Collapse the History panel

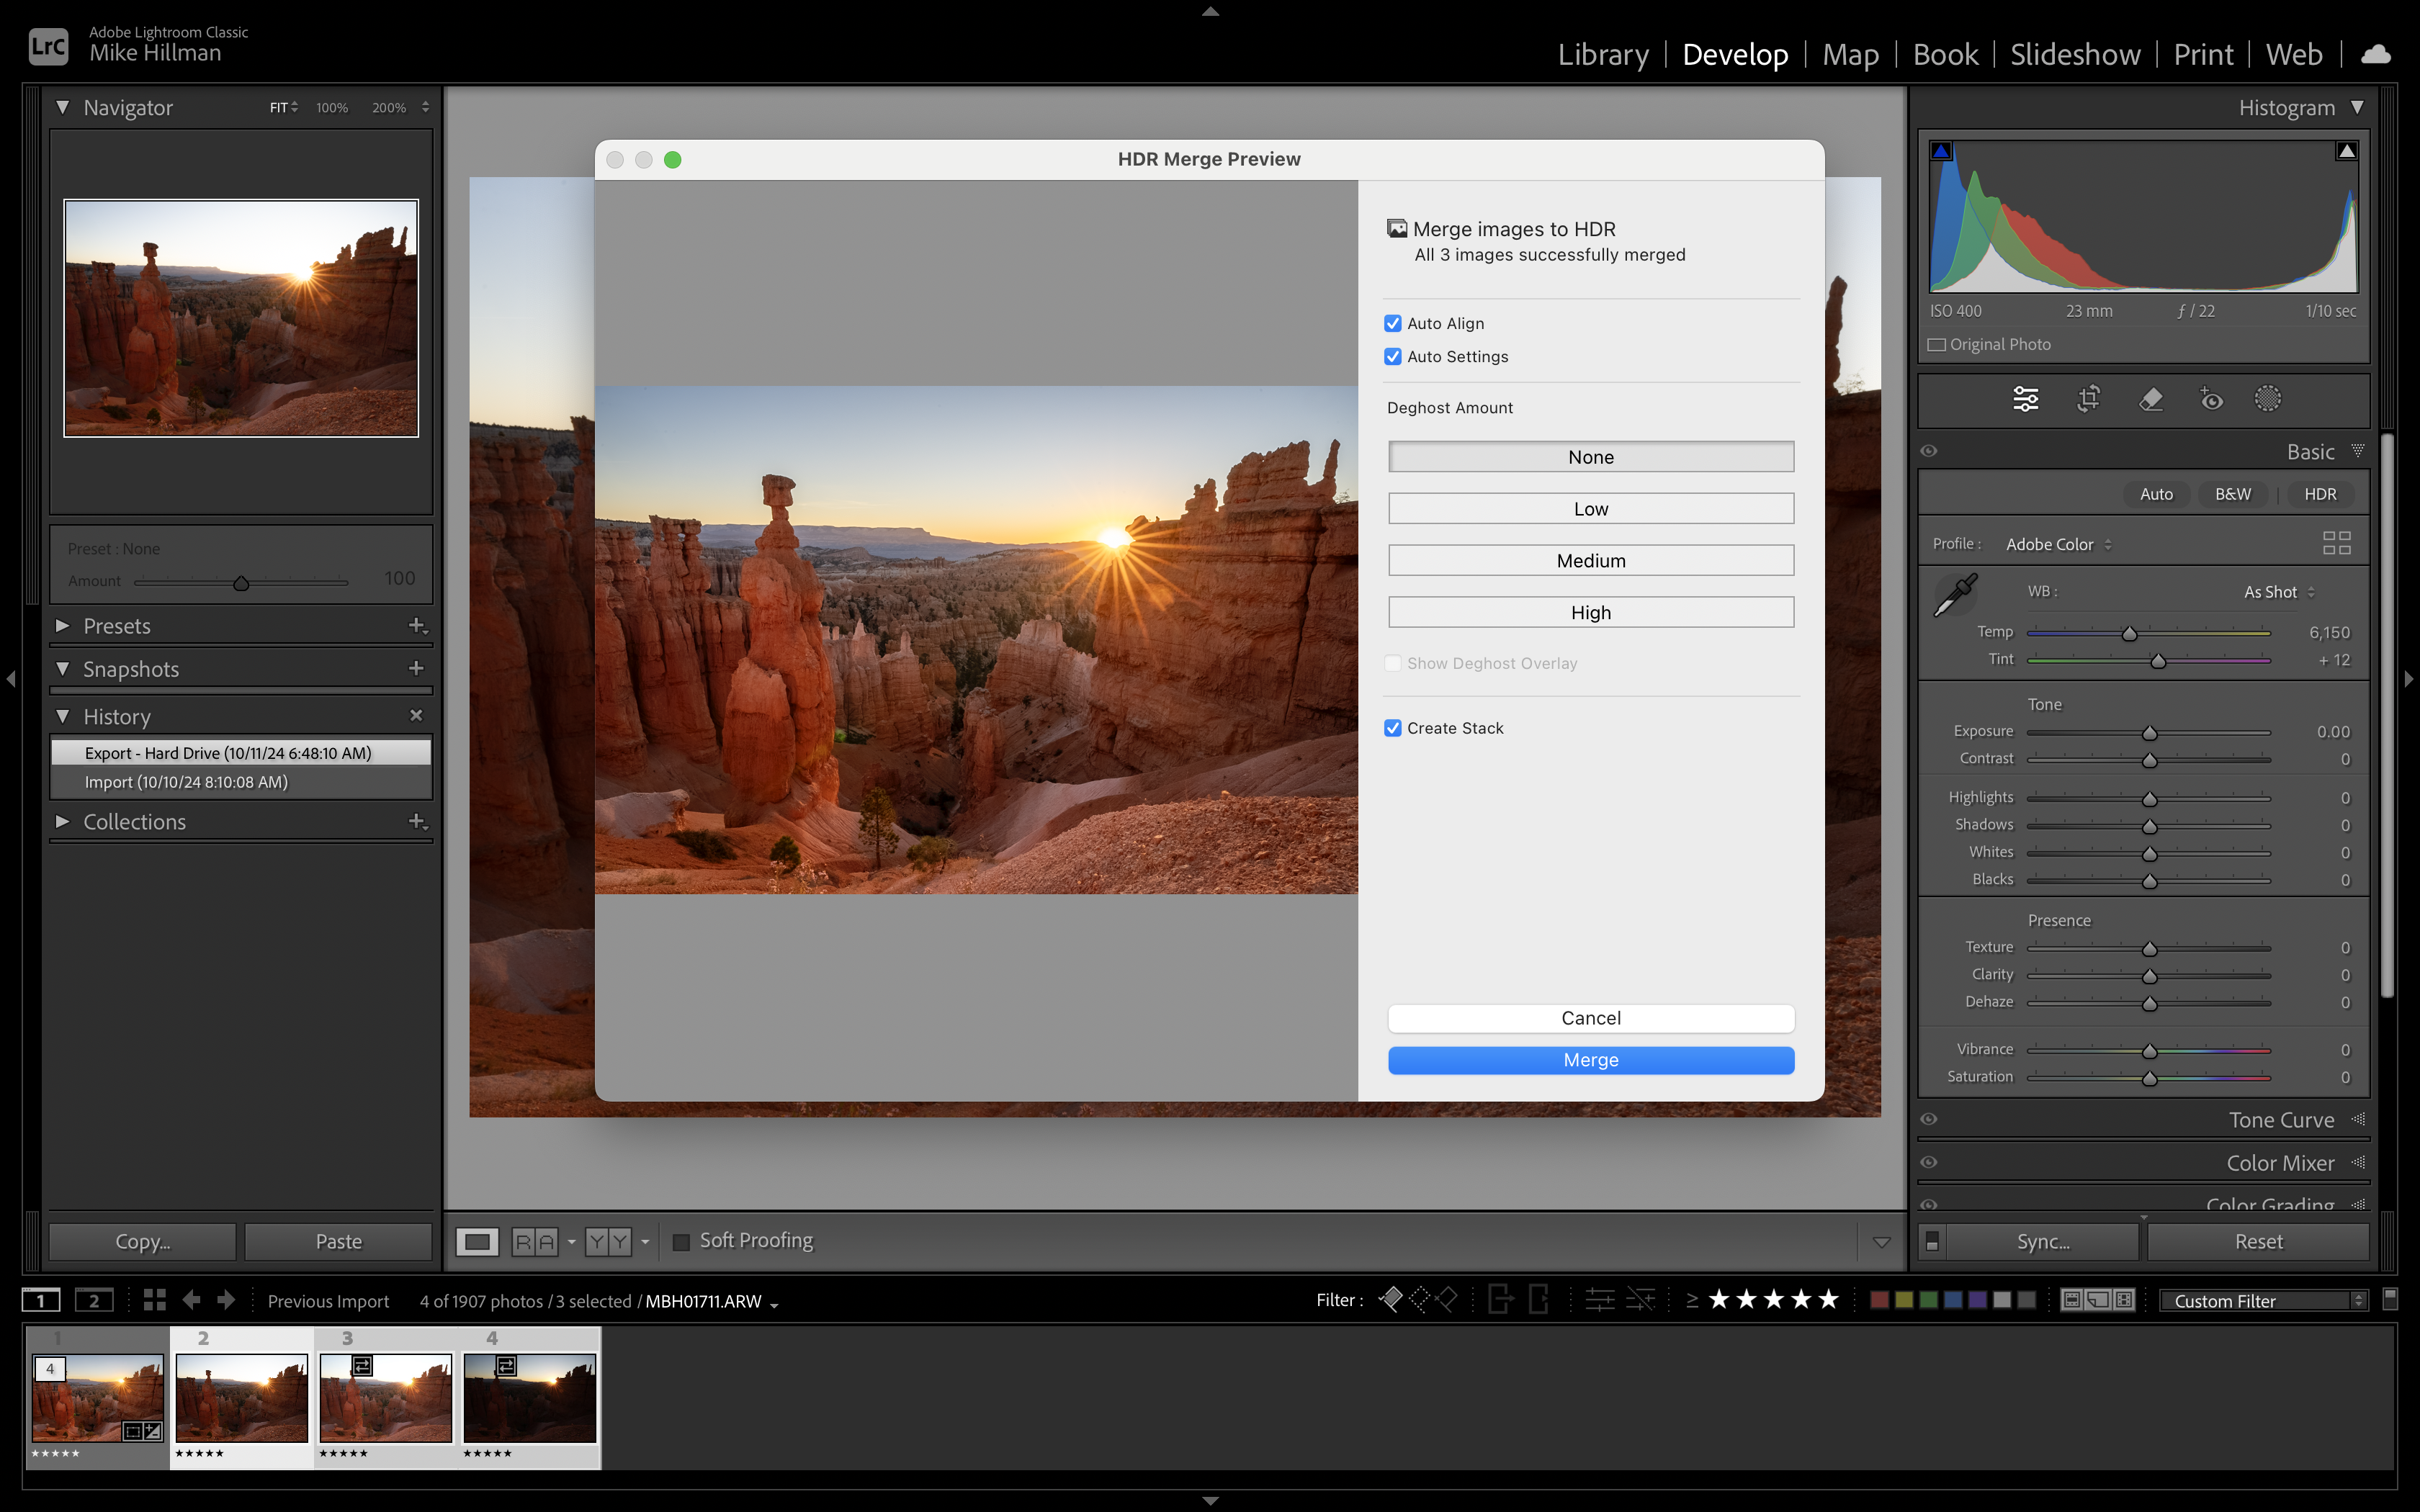(63, 716)
